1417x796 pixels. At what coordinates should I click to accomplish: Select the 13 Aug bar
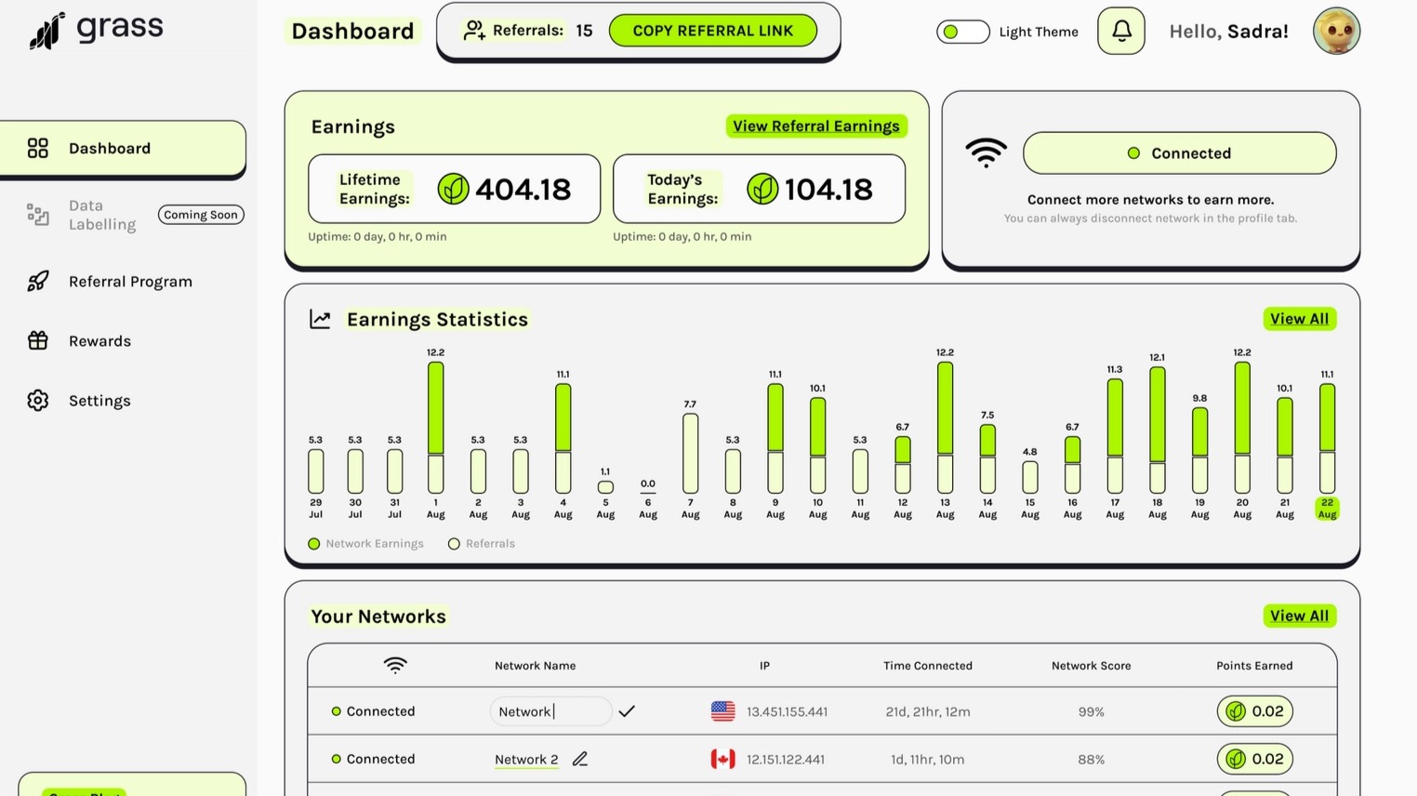[945, 428]
